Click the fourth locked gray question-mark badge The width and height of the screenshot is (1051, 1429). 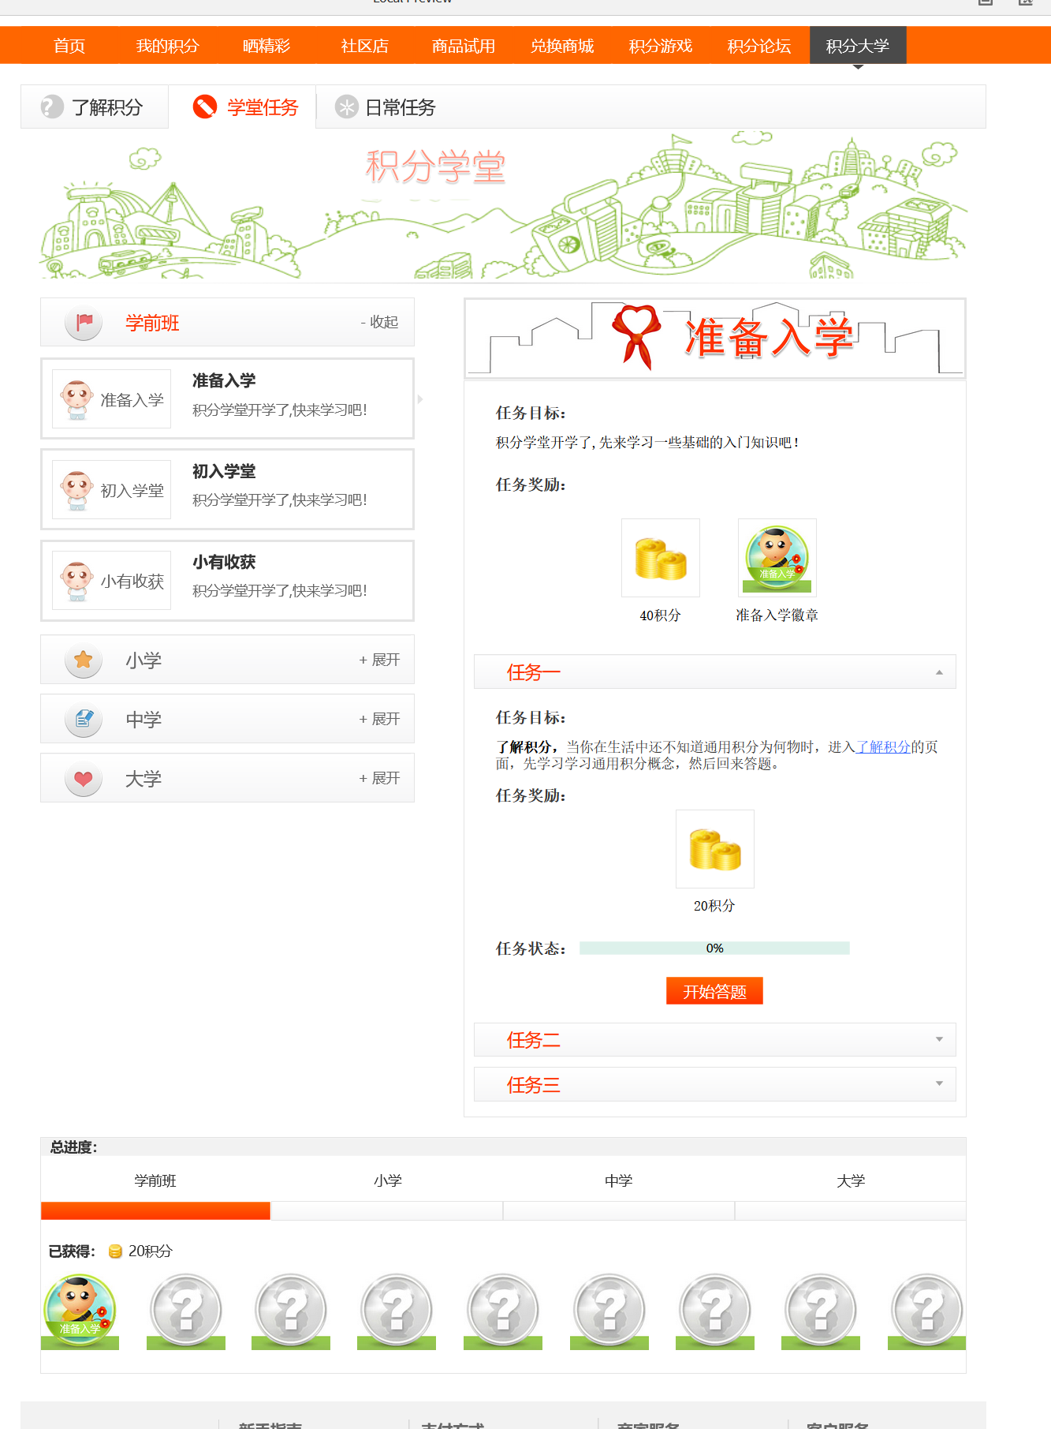(x=503, y=1311)
